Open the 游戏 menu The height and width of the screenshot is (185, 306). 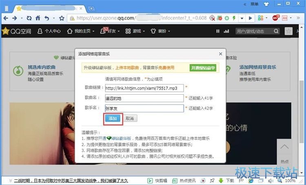pyautogui.click(x=135, y=31)
